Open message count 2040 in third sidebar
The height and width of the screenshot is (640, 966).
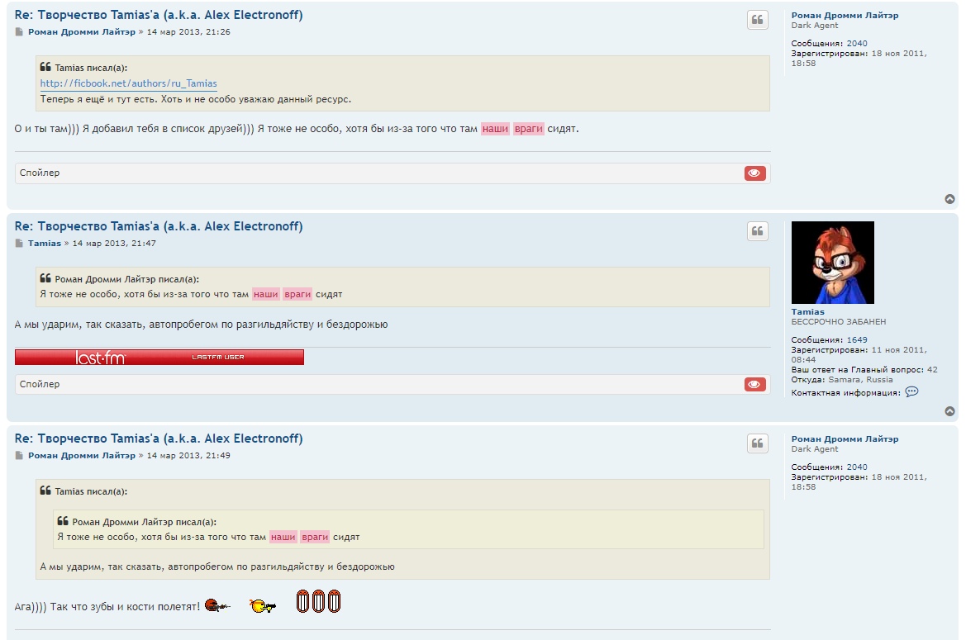[856, 467]
